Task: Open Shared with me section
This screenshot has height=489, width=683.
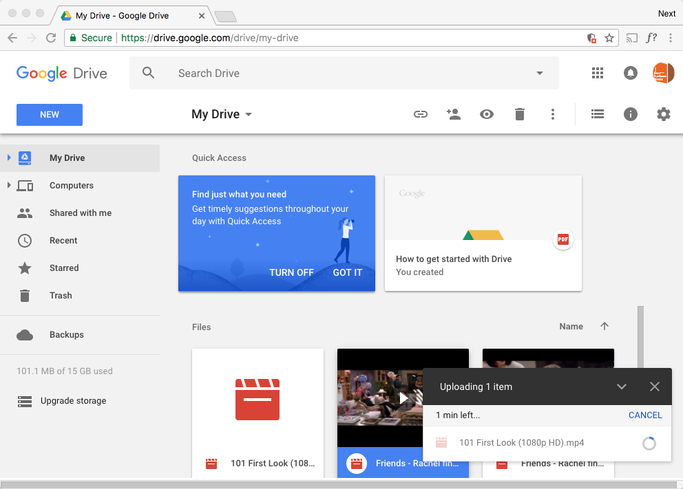Action: pyautogui.click(x=80, y=213)
